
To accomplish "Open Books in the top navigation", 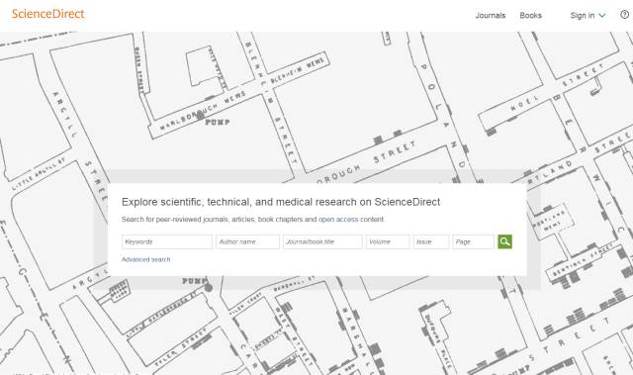I will (x=530, y=16).
